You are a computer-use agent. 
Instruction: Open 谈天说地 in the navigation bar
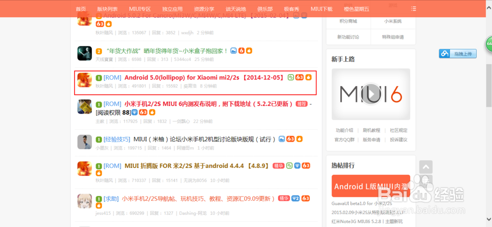(x=236, y=9)
